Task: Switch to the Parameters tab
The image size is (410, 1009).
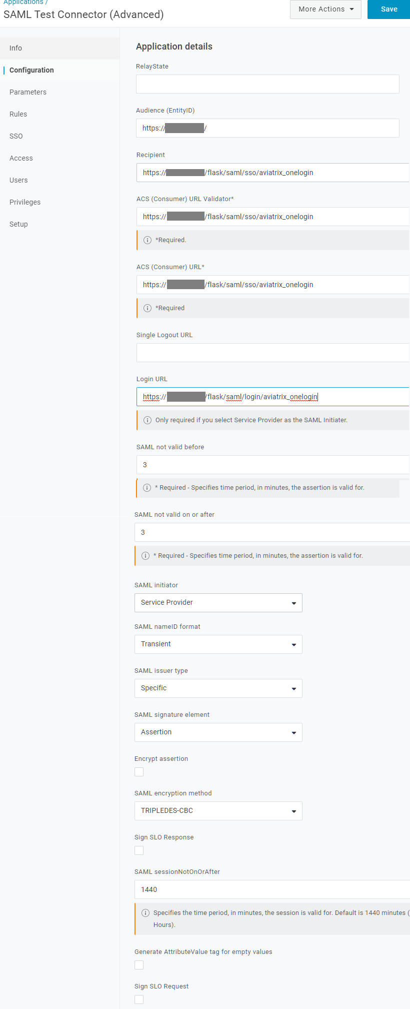Action: (28, 92)
